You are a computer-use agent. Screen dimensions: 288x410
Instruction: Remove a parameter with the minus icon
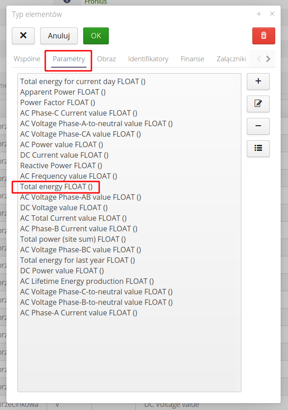(258, 126)
